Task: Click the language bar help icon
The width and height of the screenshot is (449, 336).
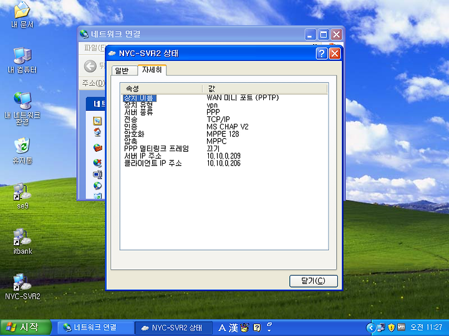Action: (257, 328)
